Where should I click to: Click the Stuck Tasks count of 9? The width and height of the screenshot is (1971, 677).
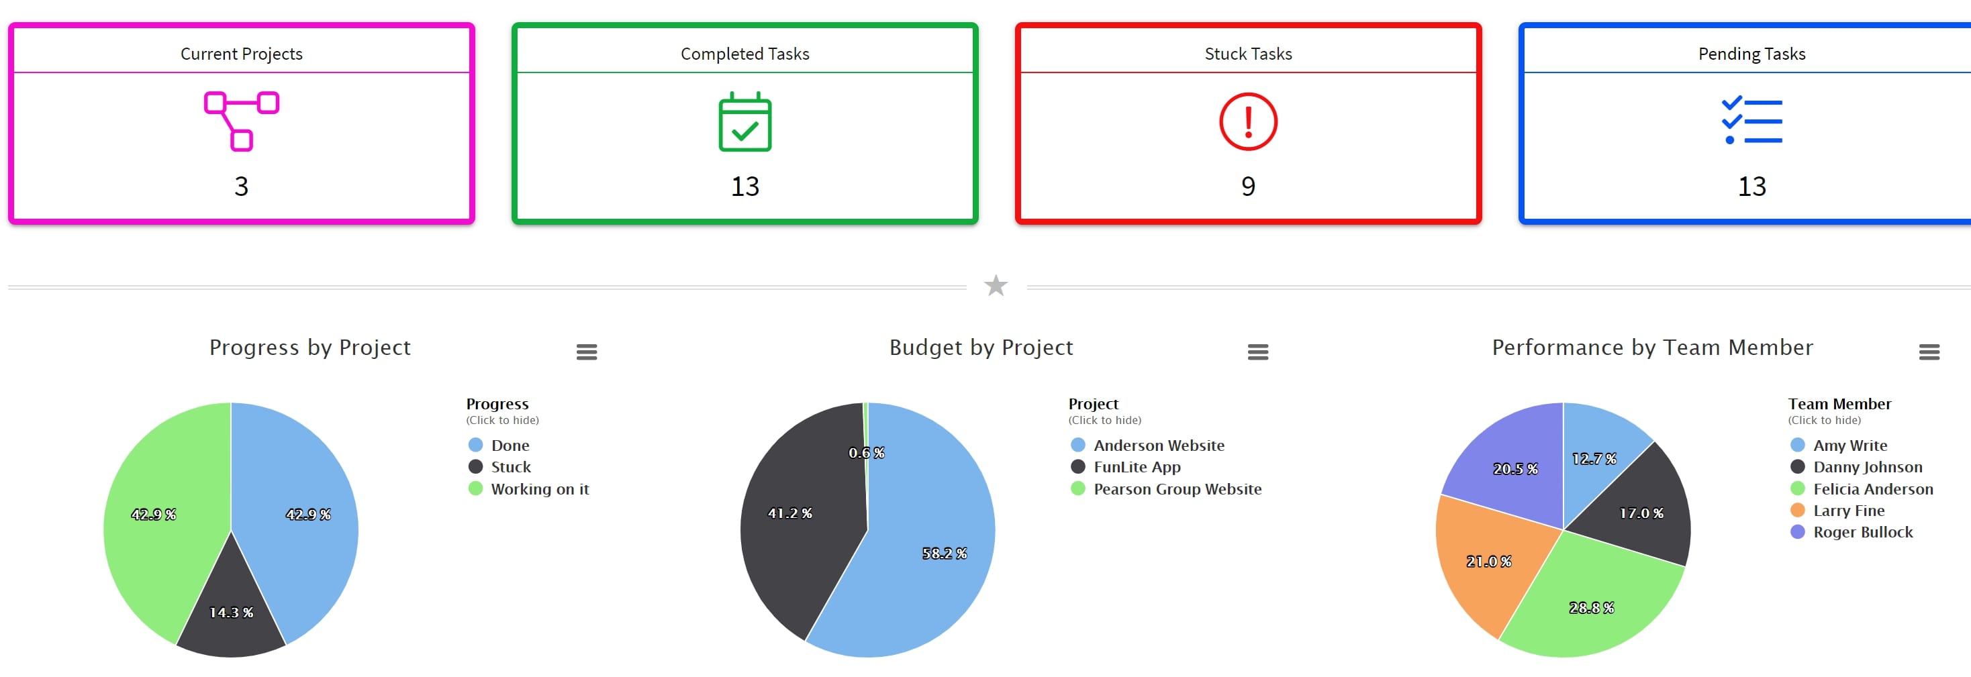click(x=1247, y=186)
